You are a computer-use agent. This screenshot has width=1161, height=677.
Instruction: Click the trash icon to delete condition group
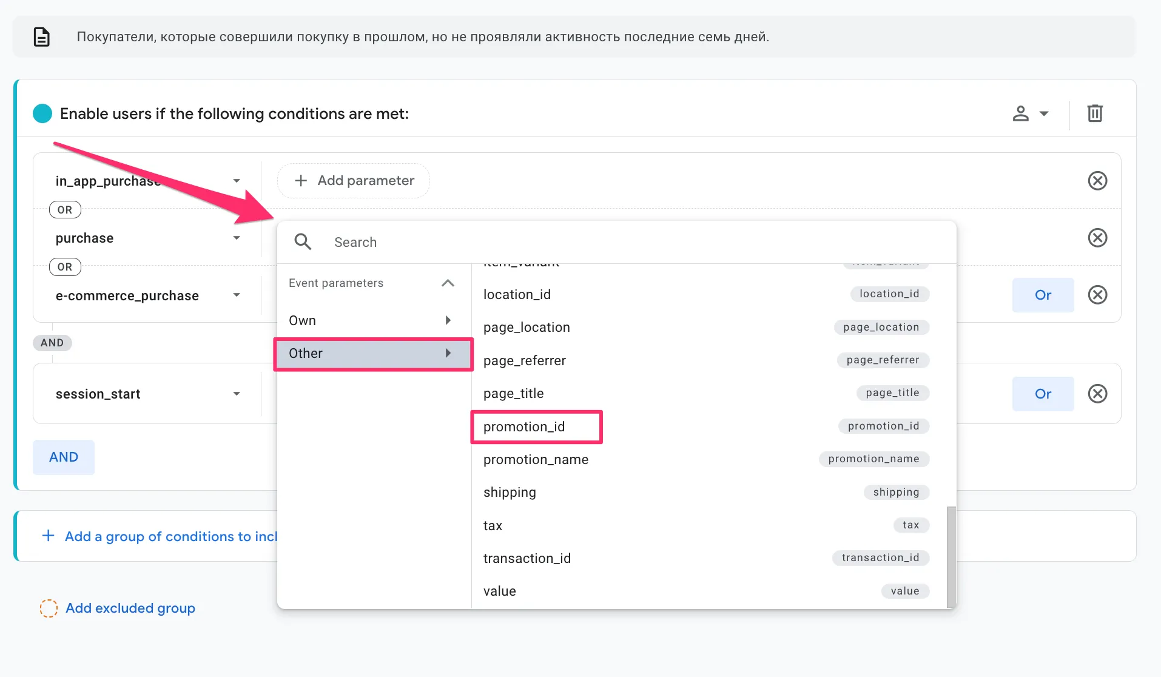coord(1094,113)
